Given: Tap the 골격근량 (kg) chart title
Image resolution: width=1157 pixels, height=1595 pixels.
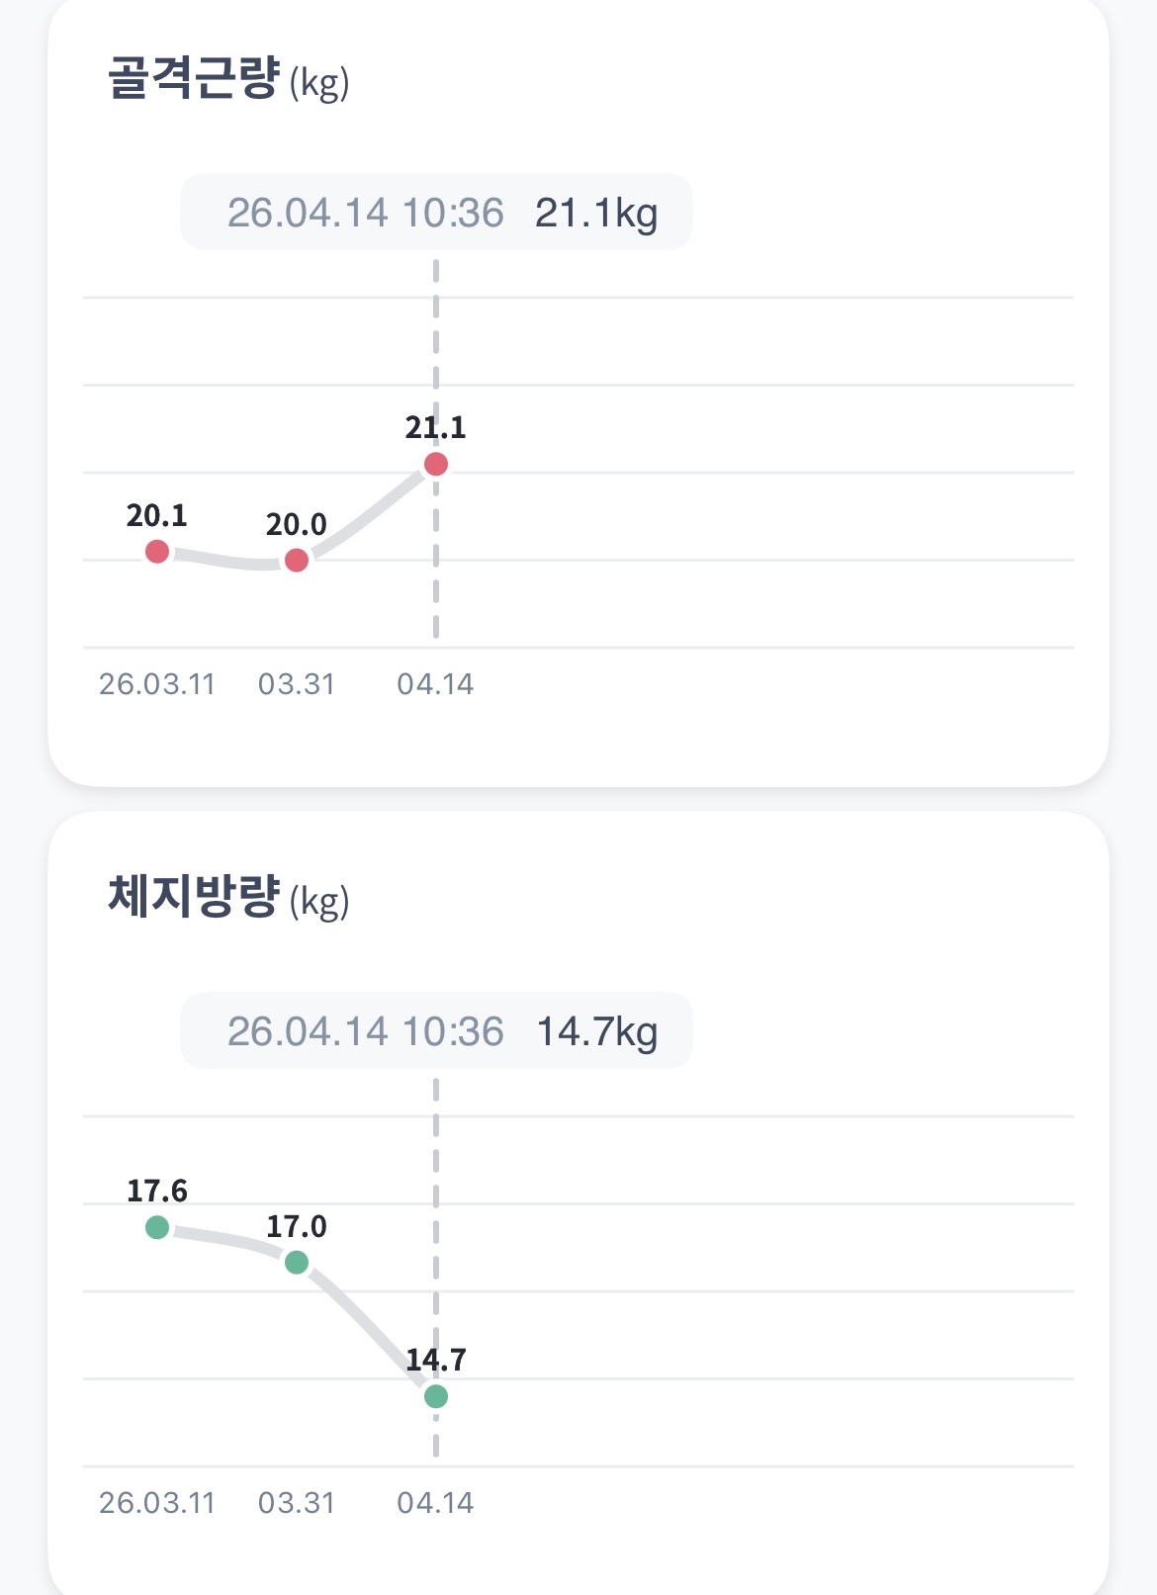Looking at the screenshot, I should 228,79.
